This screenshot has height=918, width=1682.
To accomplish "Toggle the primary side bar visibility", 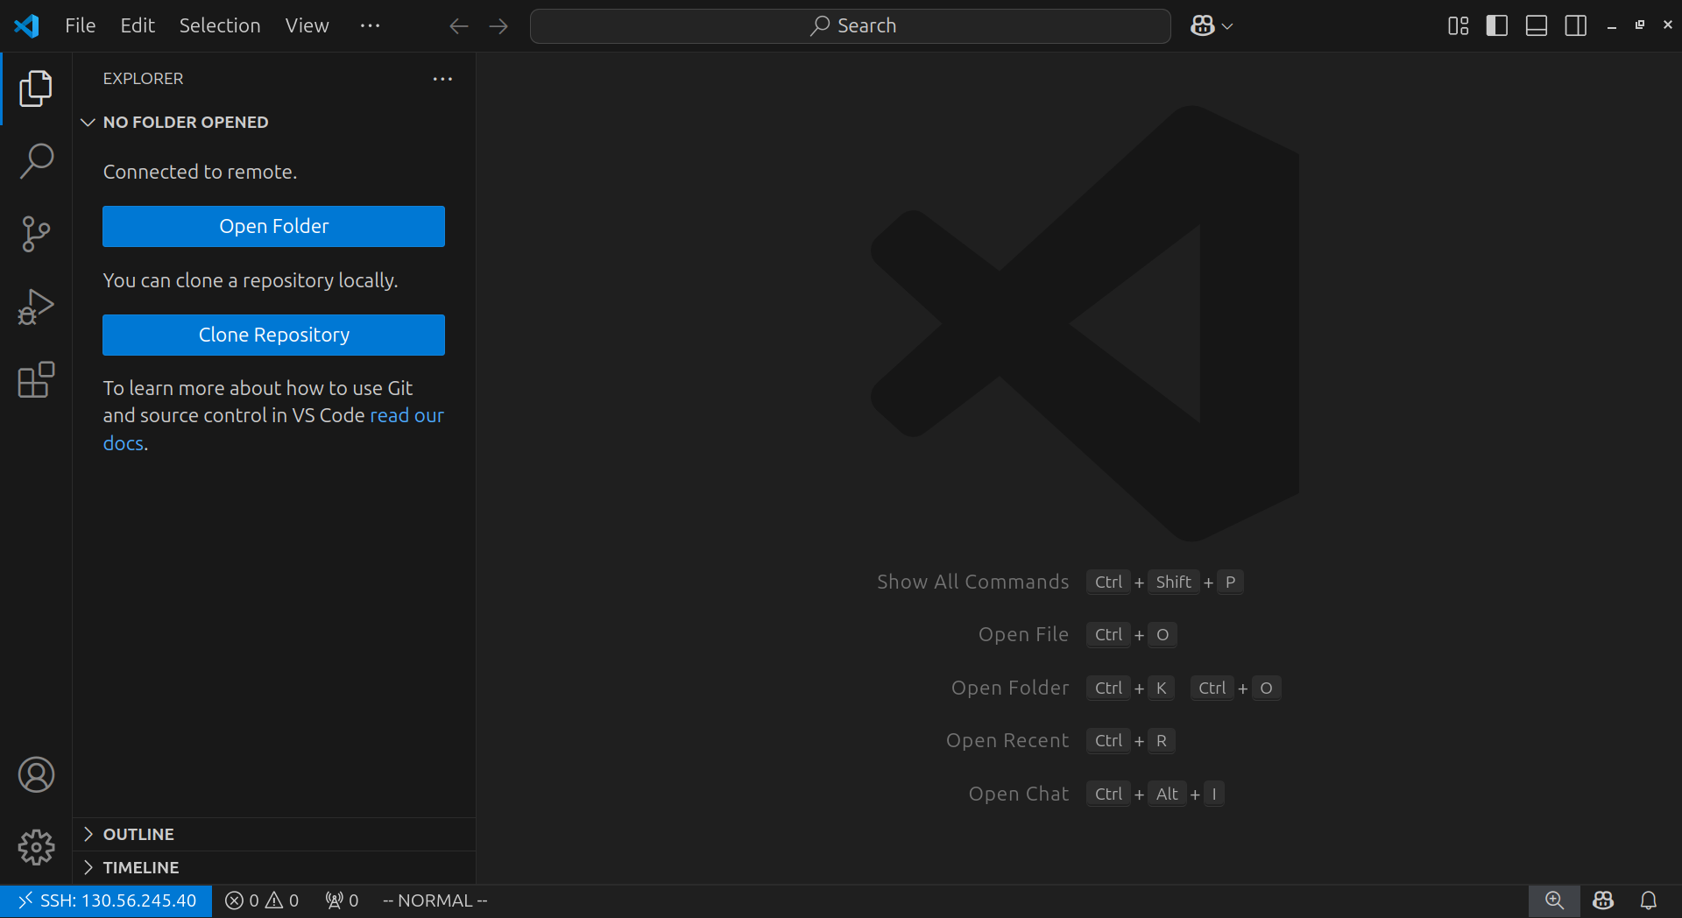I will [x=1497, y=26].
